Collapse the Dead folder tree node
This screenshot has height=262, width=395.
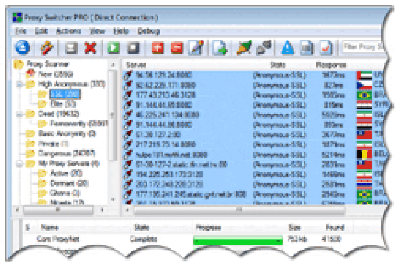[19, 114]
